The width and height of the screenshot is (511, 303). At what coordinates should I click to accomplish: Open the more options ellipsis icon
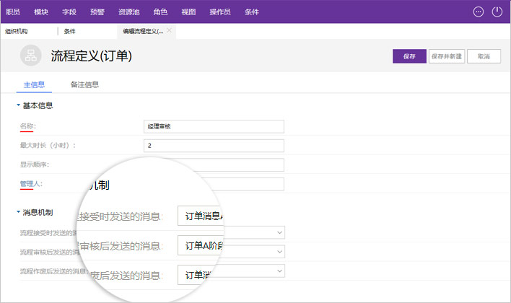478,12
